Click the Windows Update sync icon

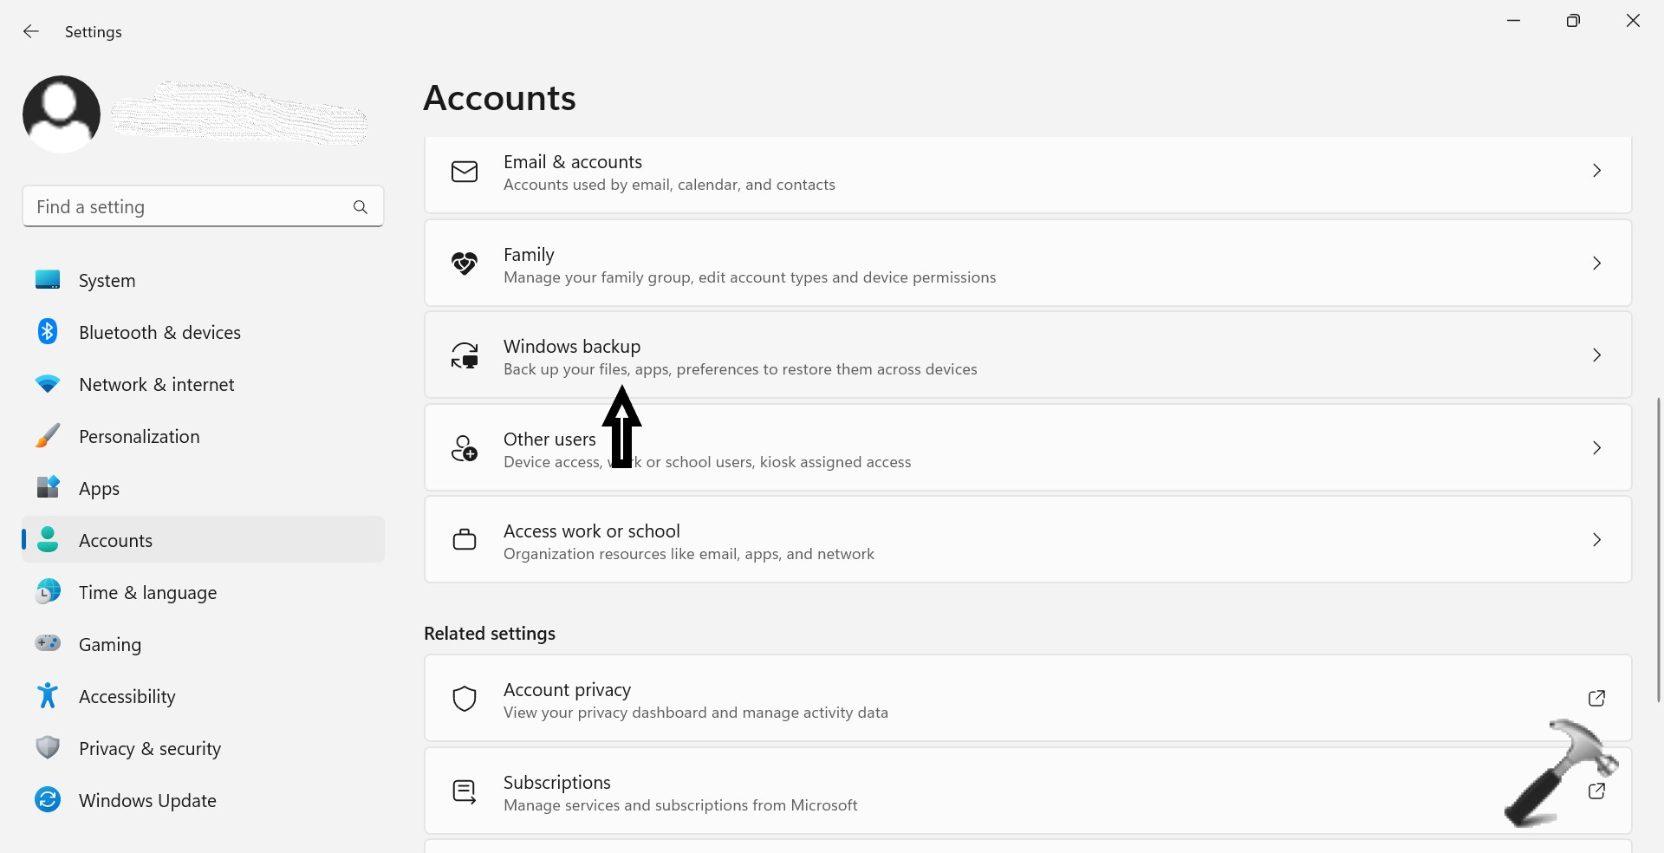48,799
